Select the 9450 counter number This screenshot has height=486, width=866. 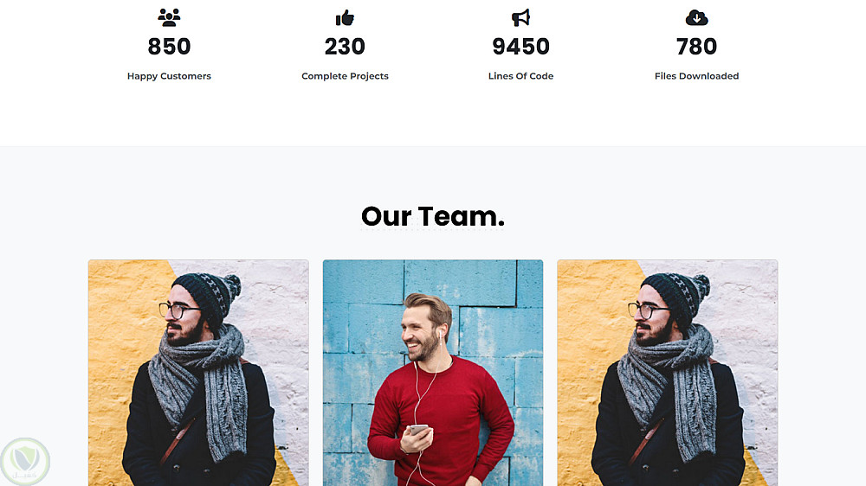(x=520, y=47)
